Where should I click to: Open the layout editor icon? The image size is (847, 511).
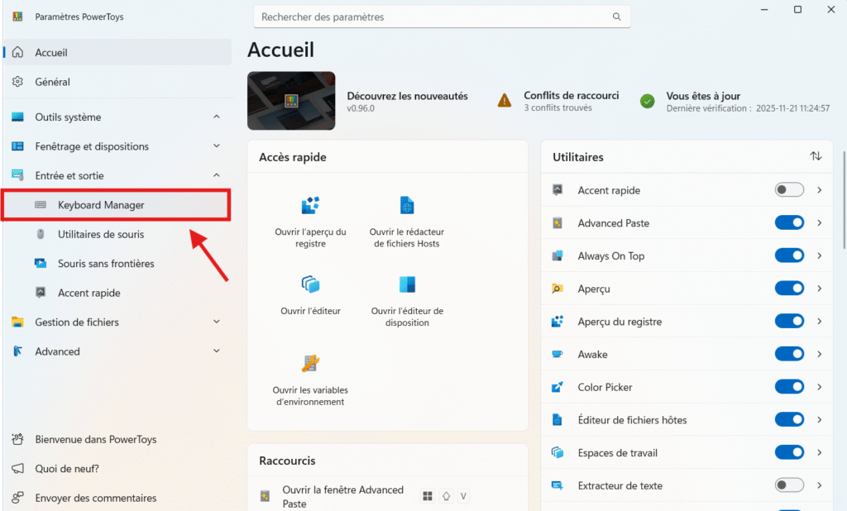coord(407,284)
